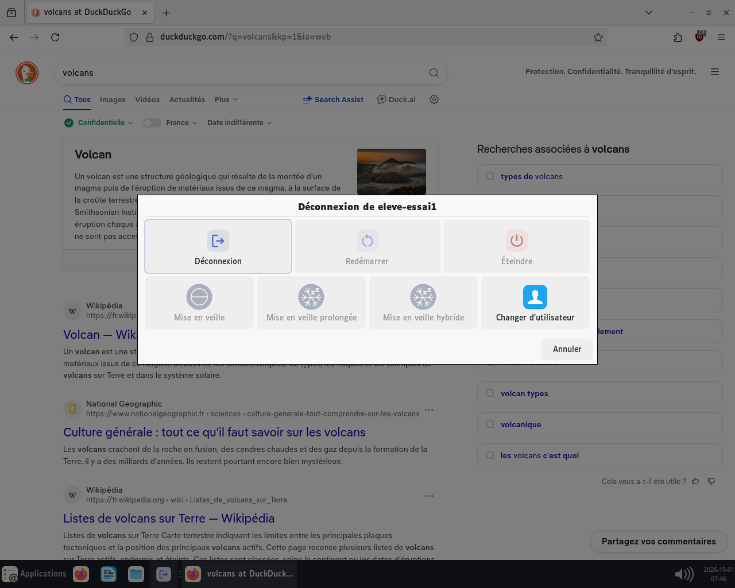Click the volcans search input field

[x=241, y=73]
